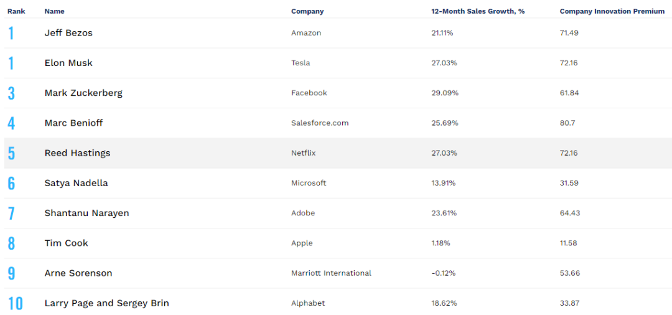Viewport: 672px width, 315px height.
Task: Select Company Innovation Premium header
Action: pyautogui.click(x=612, y=12)
